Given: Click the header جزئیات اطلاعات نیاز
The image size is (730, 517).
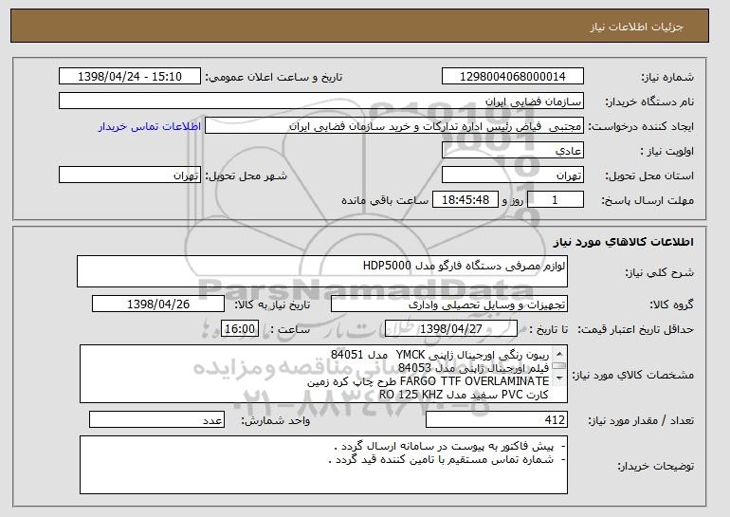Looking at the screenshot, I should click(636, 27).
